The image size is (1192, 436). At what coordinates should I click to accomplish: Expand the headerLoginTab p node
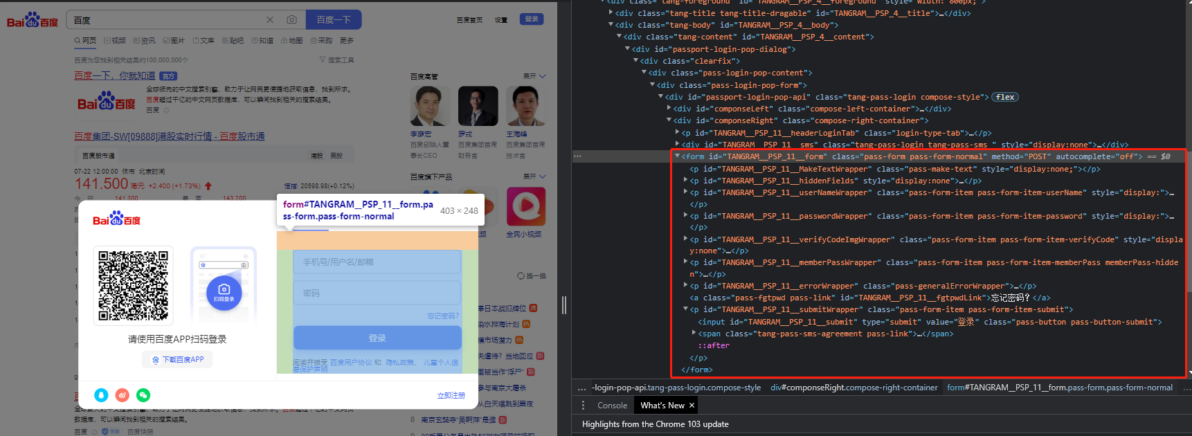pyautogui.click(x=677, y=132)
